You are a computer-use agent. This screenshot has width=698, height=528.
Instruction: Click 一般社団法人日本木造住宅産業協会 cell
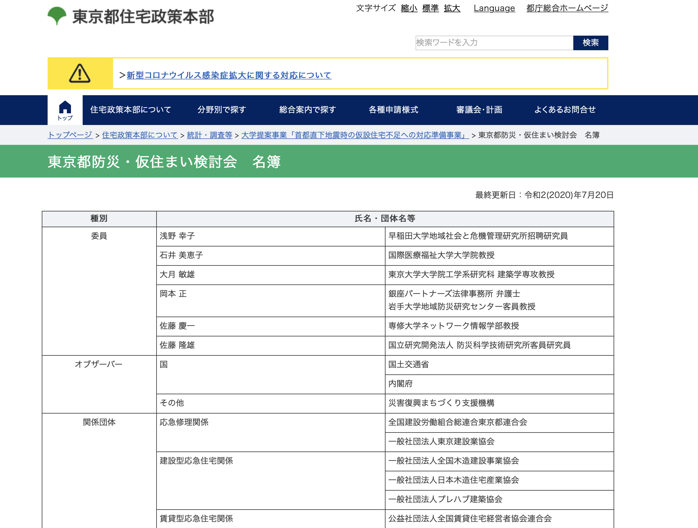point(499,480)
